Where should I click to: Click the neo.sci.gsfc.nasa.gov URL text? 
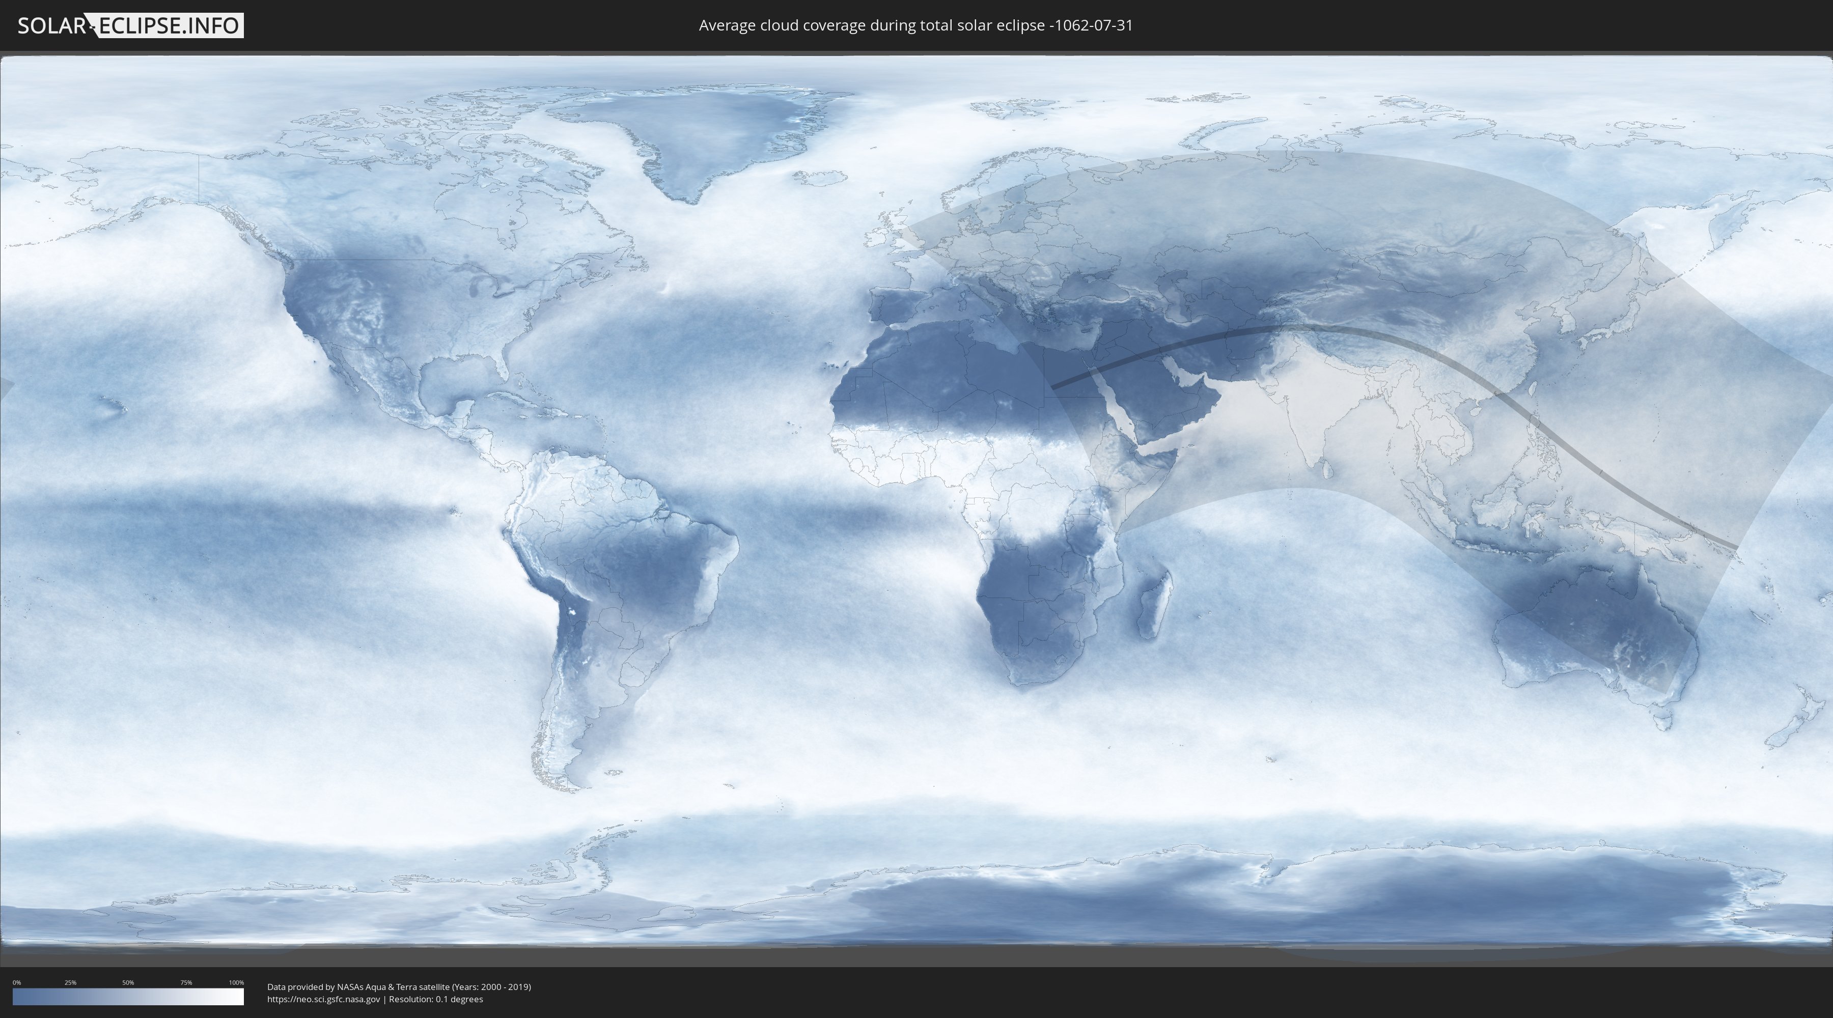tap(324, 1000)
